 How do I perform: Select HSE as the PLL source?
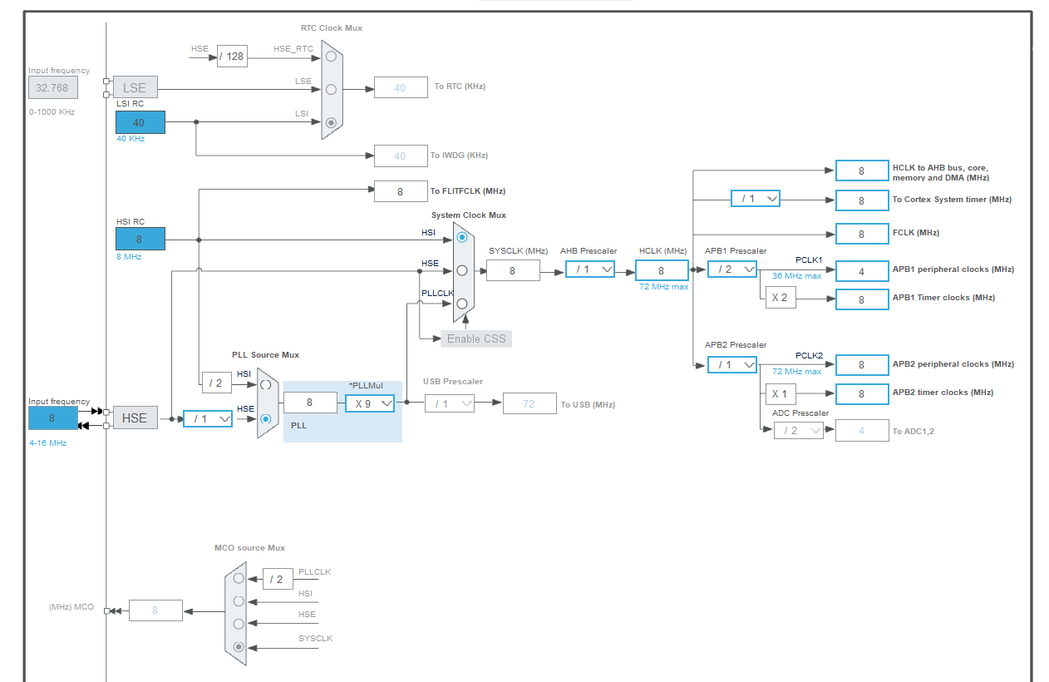[267, 420]
